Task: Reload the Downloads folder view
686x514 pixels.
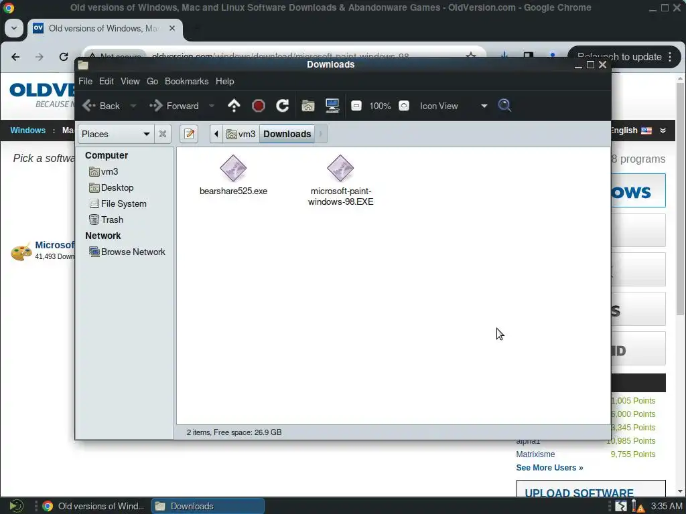Action: (282, 106)
